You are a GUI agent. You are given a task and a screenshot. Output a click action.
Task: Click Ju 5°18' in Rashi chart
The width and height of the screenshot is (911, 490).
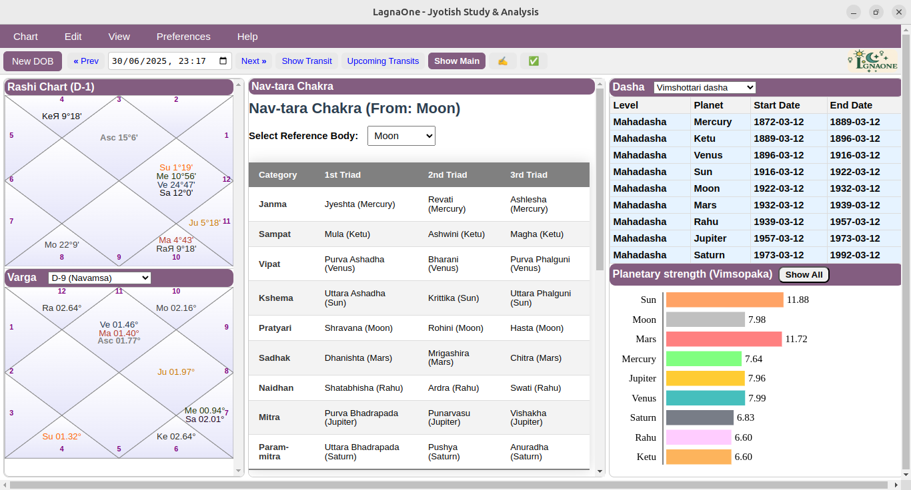tap(204, 223)
